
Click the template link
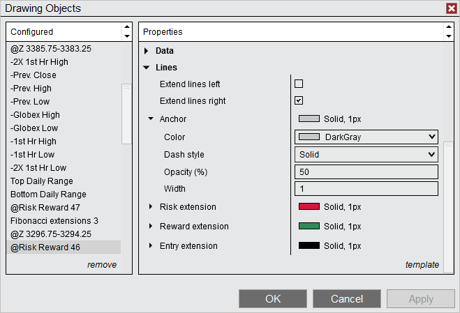(422, 265)
